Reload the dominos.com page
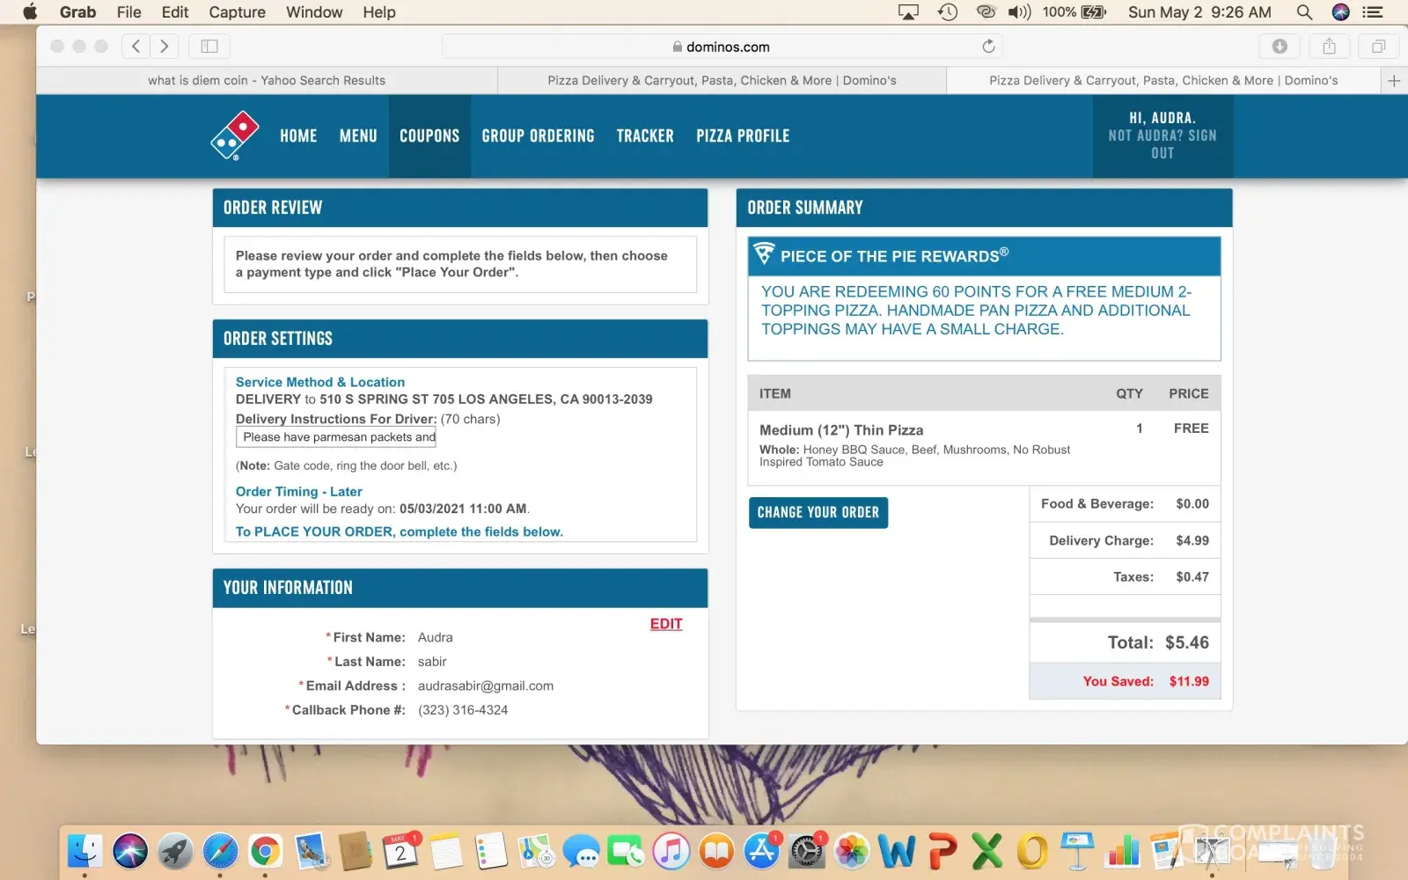1408x880 pixels. [989, 47]
